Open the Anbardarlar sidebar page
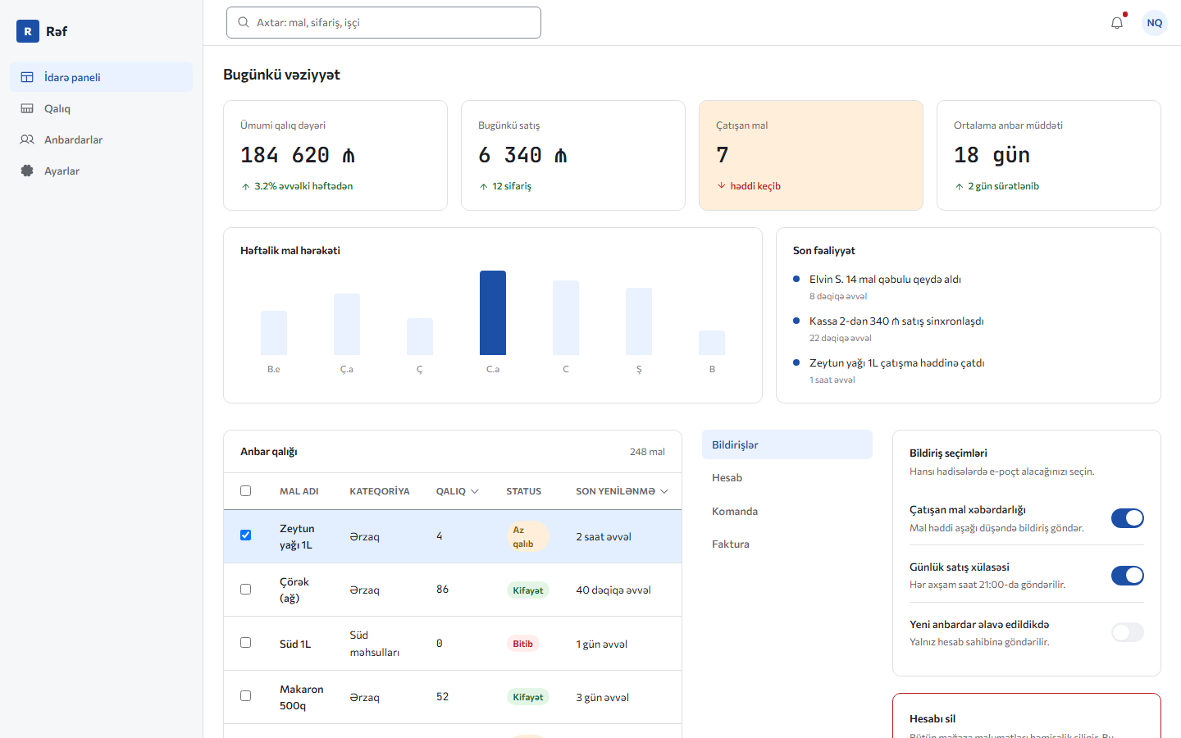Screen dimensions: 1181x738 pos(102,139)
